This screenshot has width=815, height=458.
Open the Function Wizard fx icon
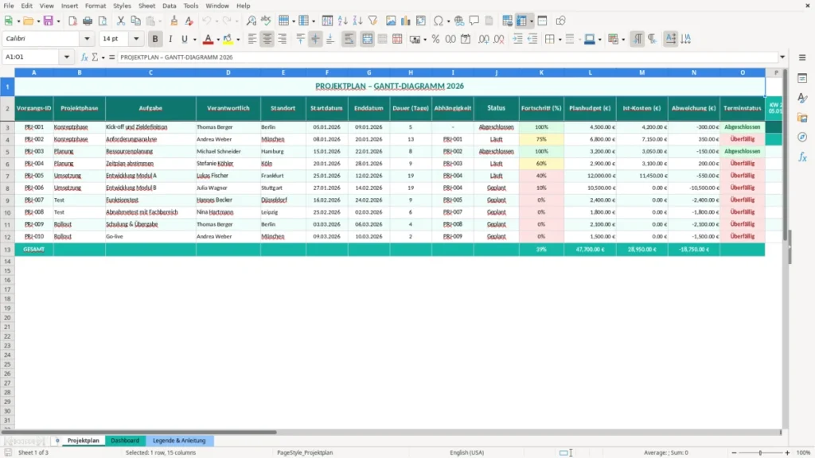[84, 57]
